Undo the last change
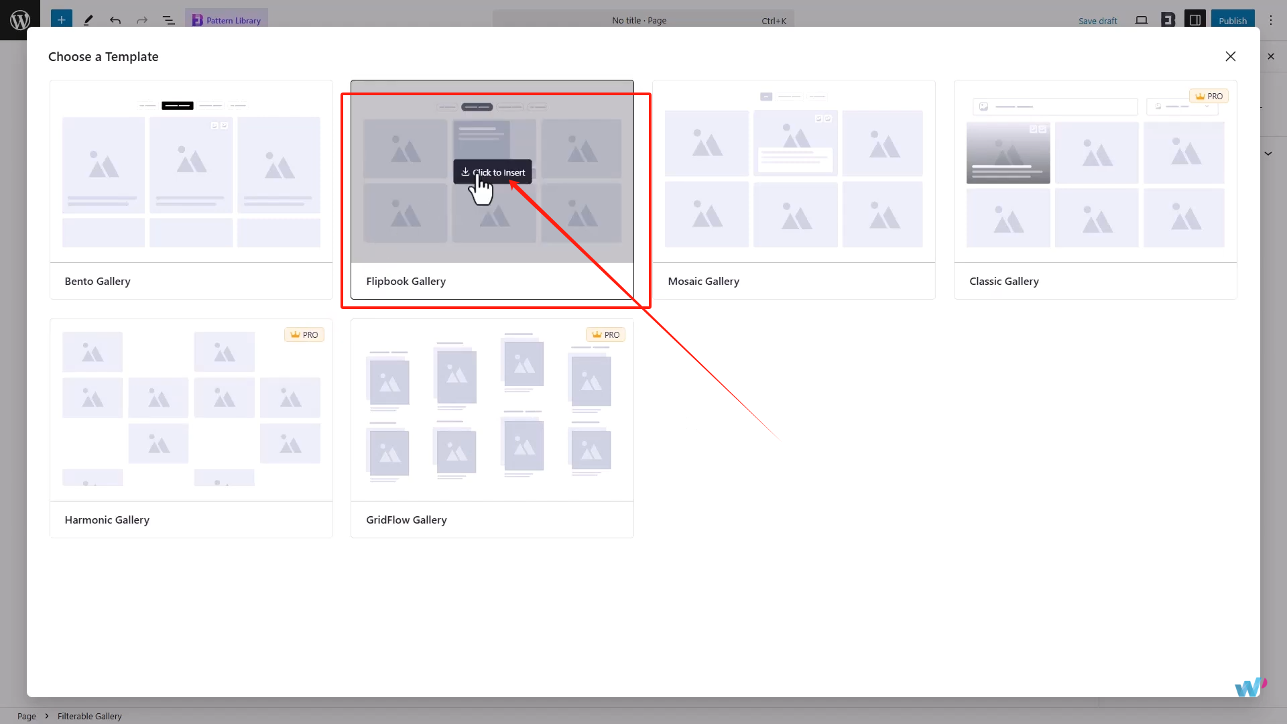The height and width of the screenshot is (724, 1287). pyautogui.click(x=115, y=20)
